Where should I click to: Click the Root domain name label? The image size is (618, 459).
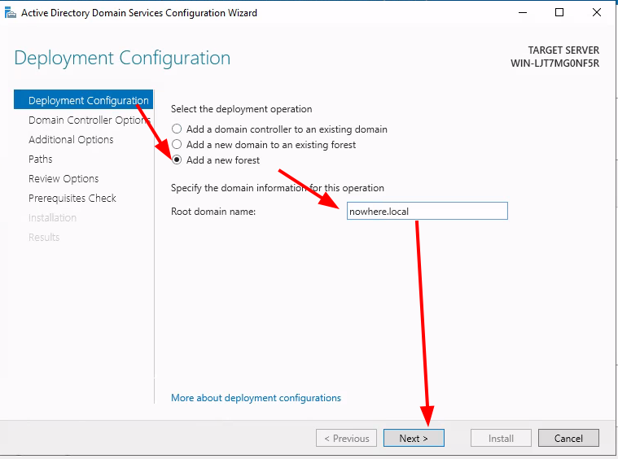(213, 212)
